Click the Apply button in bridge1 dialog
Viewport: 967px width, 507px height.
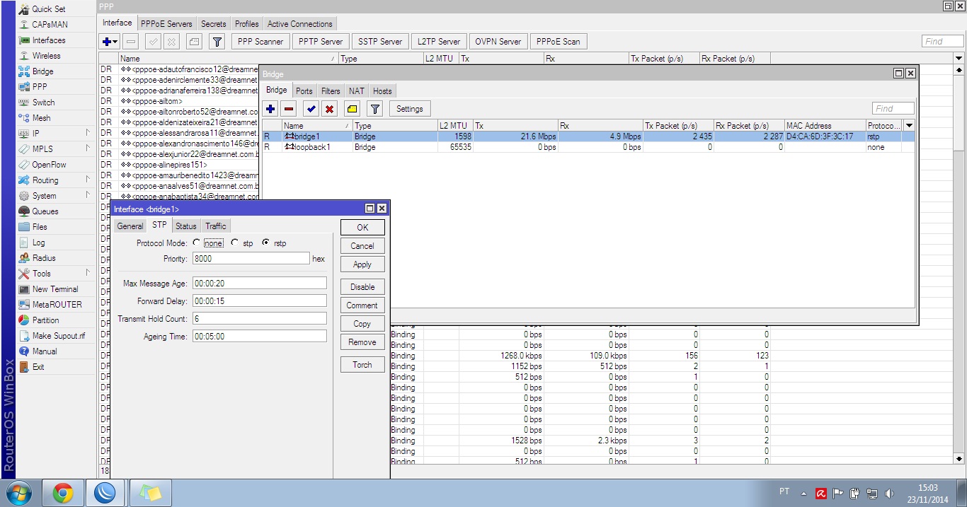pyautogui.click(x=362, y=264)
